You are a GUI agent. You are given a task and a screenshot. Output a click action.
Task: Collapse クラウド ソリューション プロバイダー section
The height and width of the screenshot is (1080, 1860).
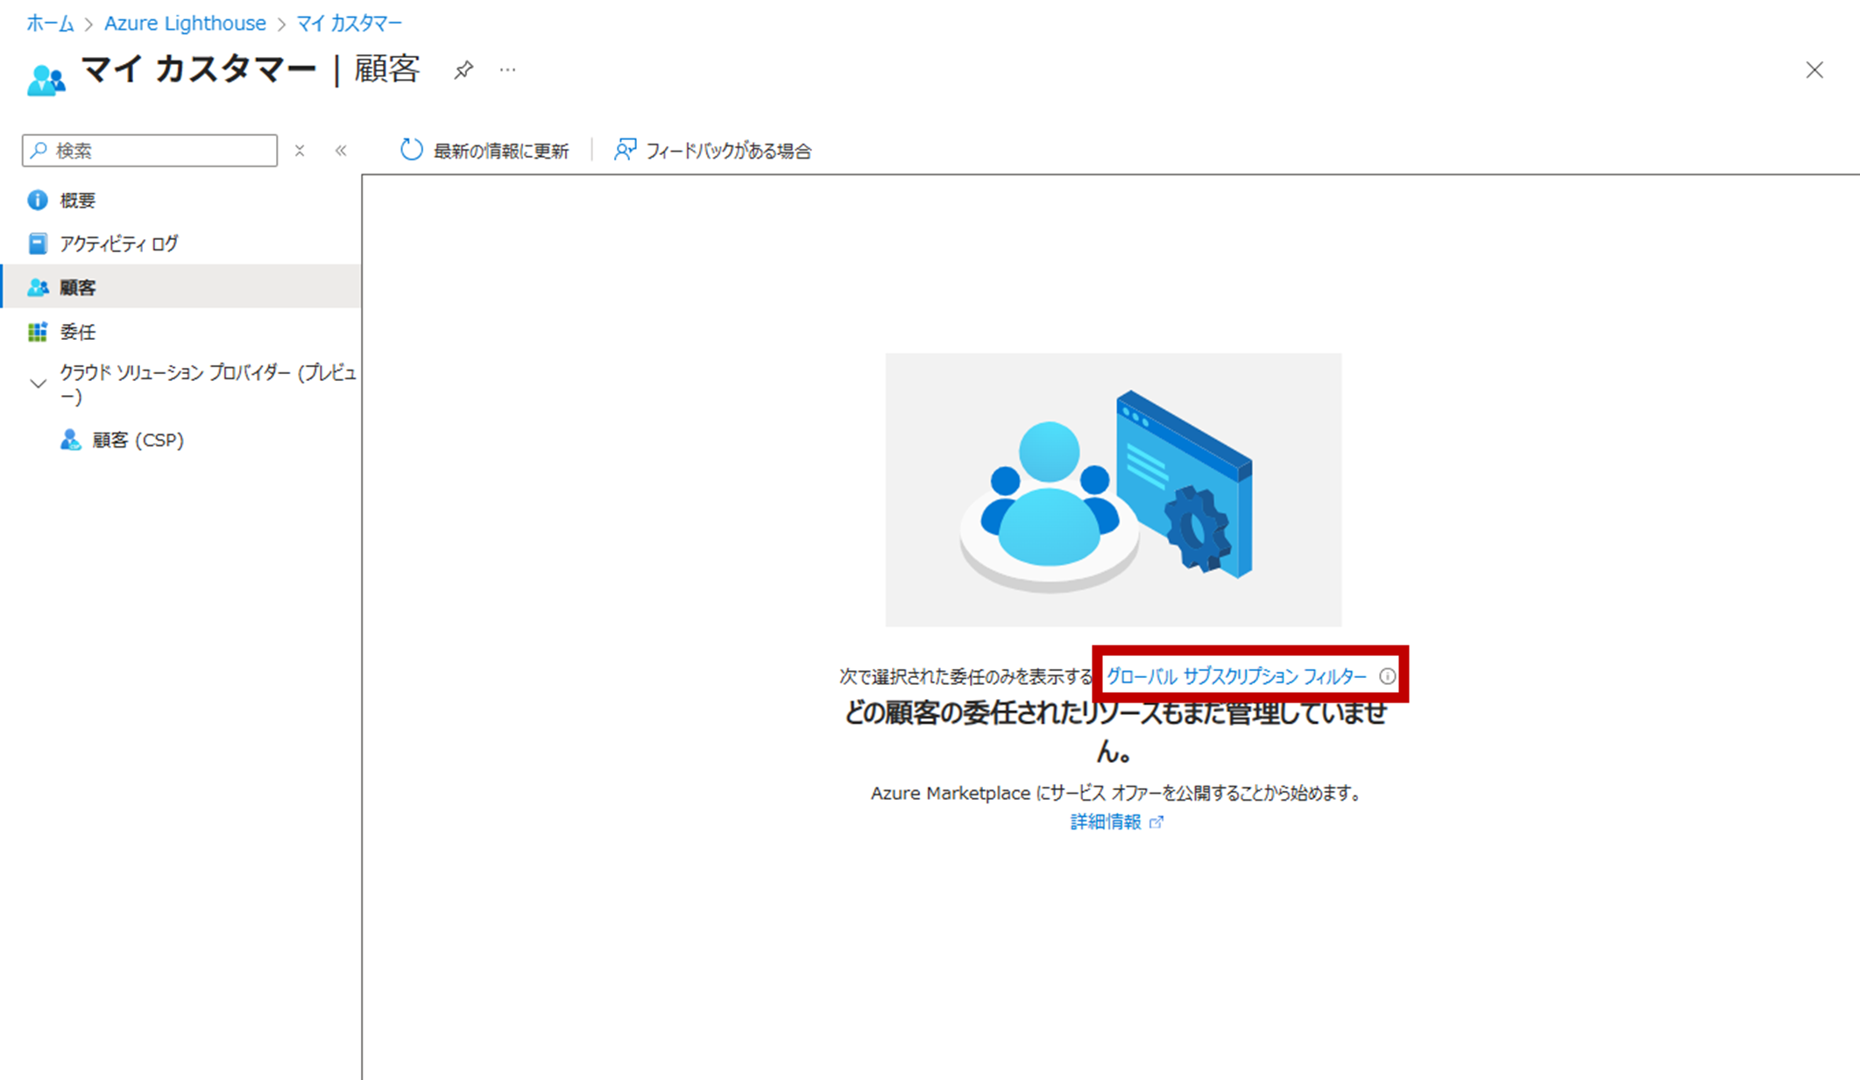[38, 384]
